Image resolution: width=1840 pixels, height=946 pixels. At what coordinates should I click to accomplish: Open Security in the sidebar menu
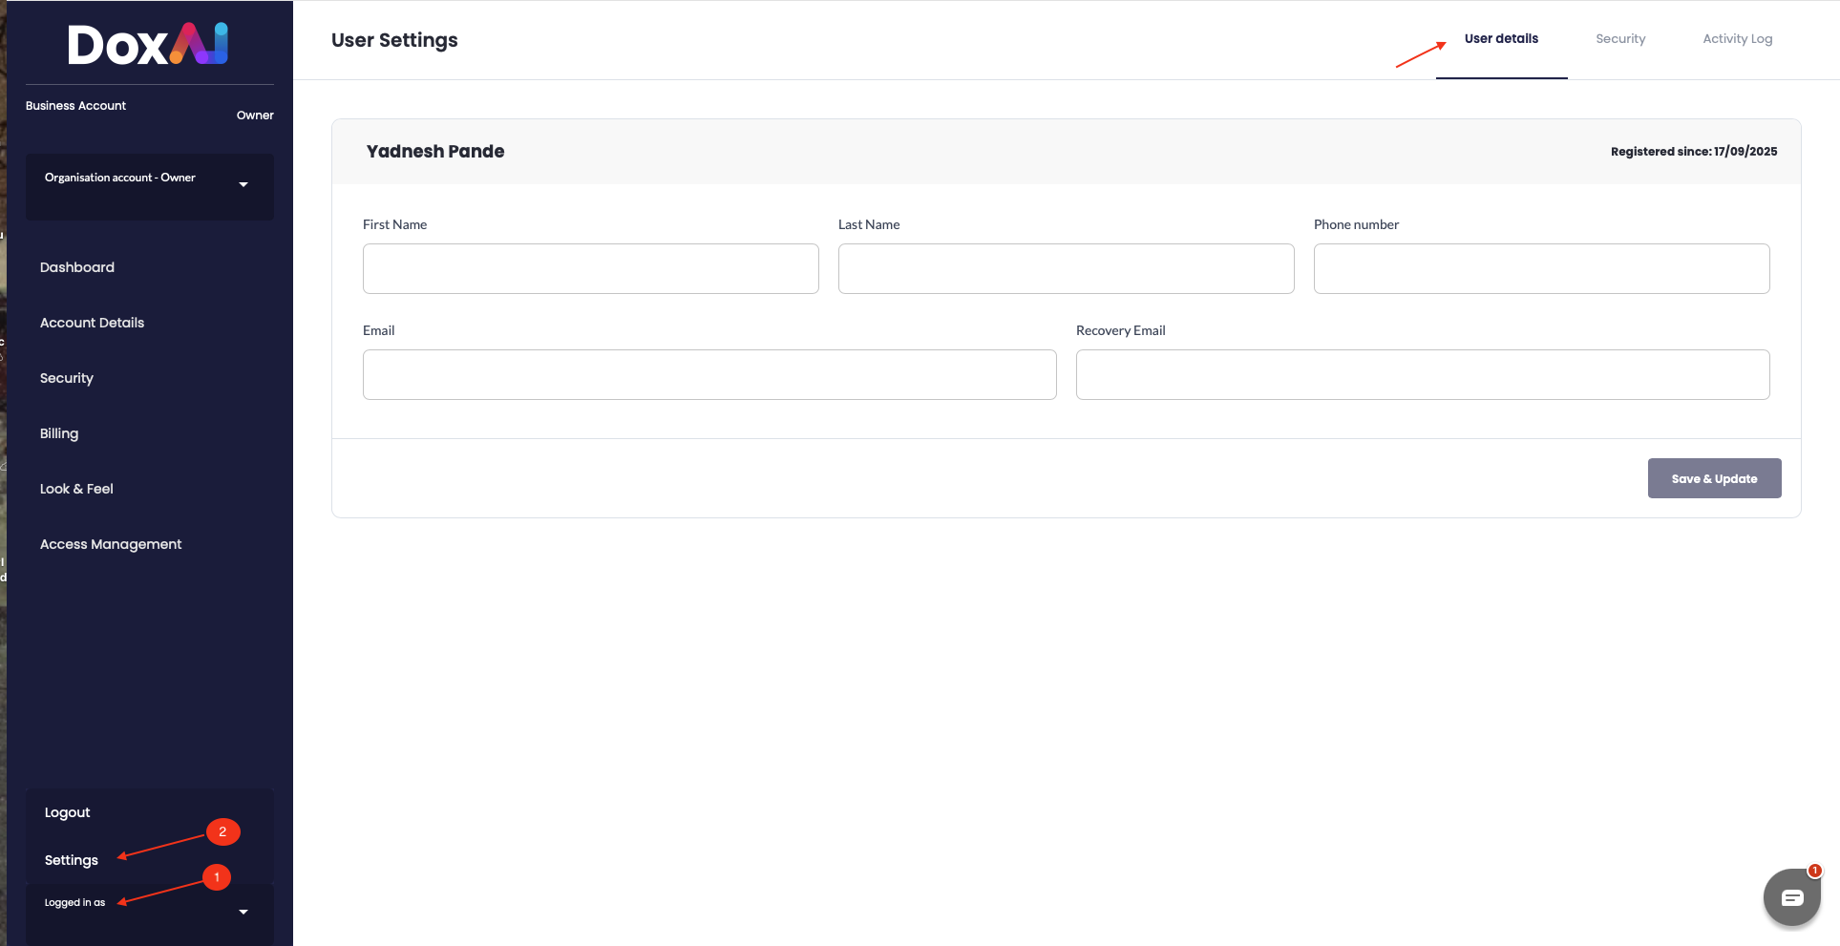tap(67, 378)
